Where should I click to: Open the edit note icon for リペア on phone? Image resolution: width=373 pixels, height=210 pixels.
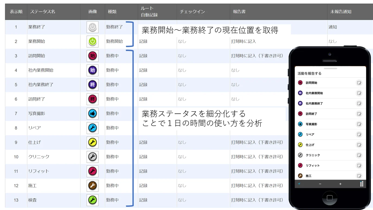click(x=359, y=134)
